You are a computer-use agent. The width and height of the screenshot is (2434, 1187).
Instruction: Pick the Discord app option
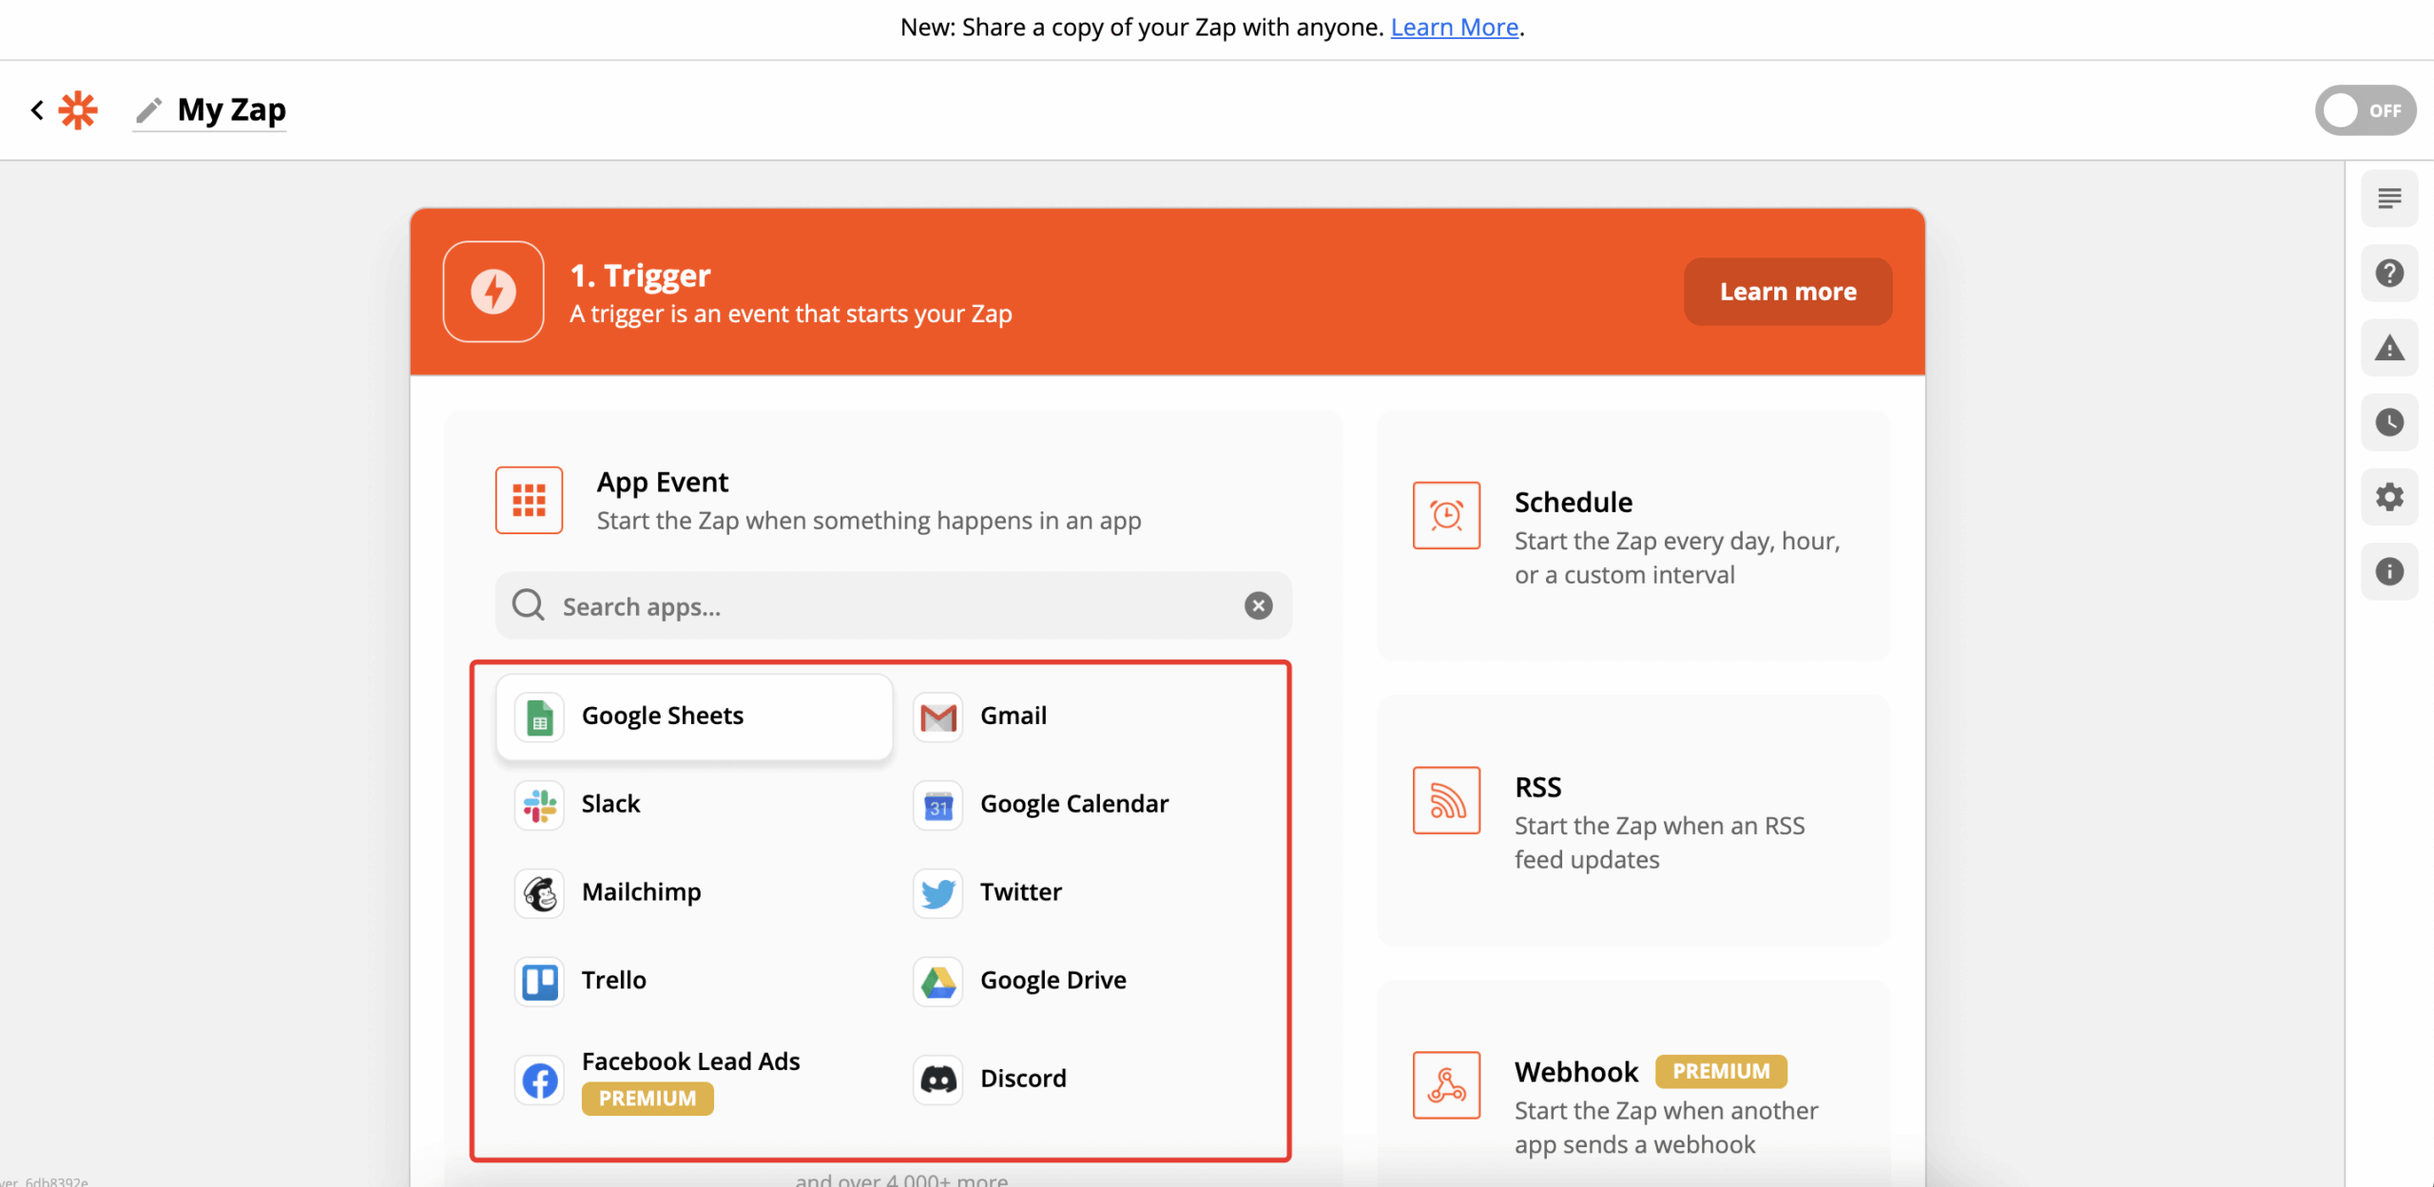(1022, 1079)
